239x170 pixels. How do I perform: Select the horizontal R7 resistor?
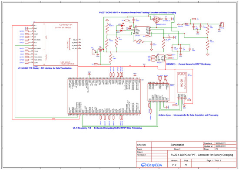[139, 41]
